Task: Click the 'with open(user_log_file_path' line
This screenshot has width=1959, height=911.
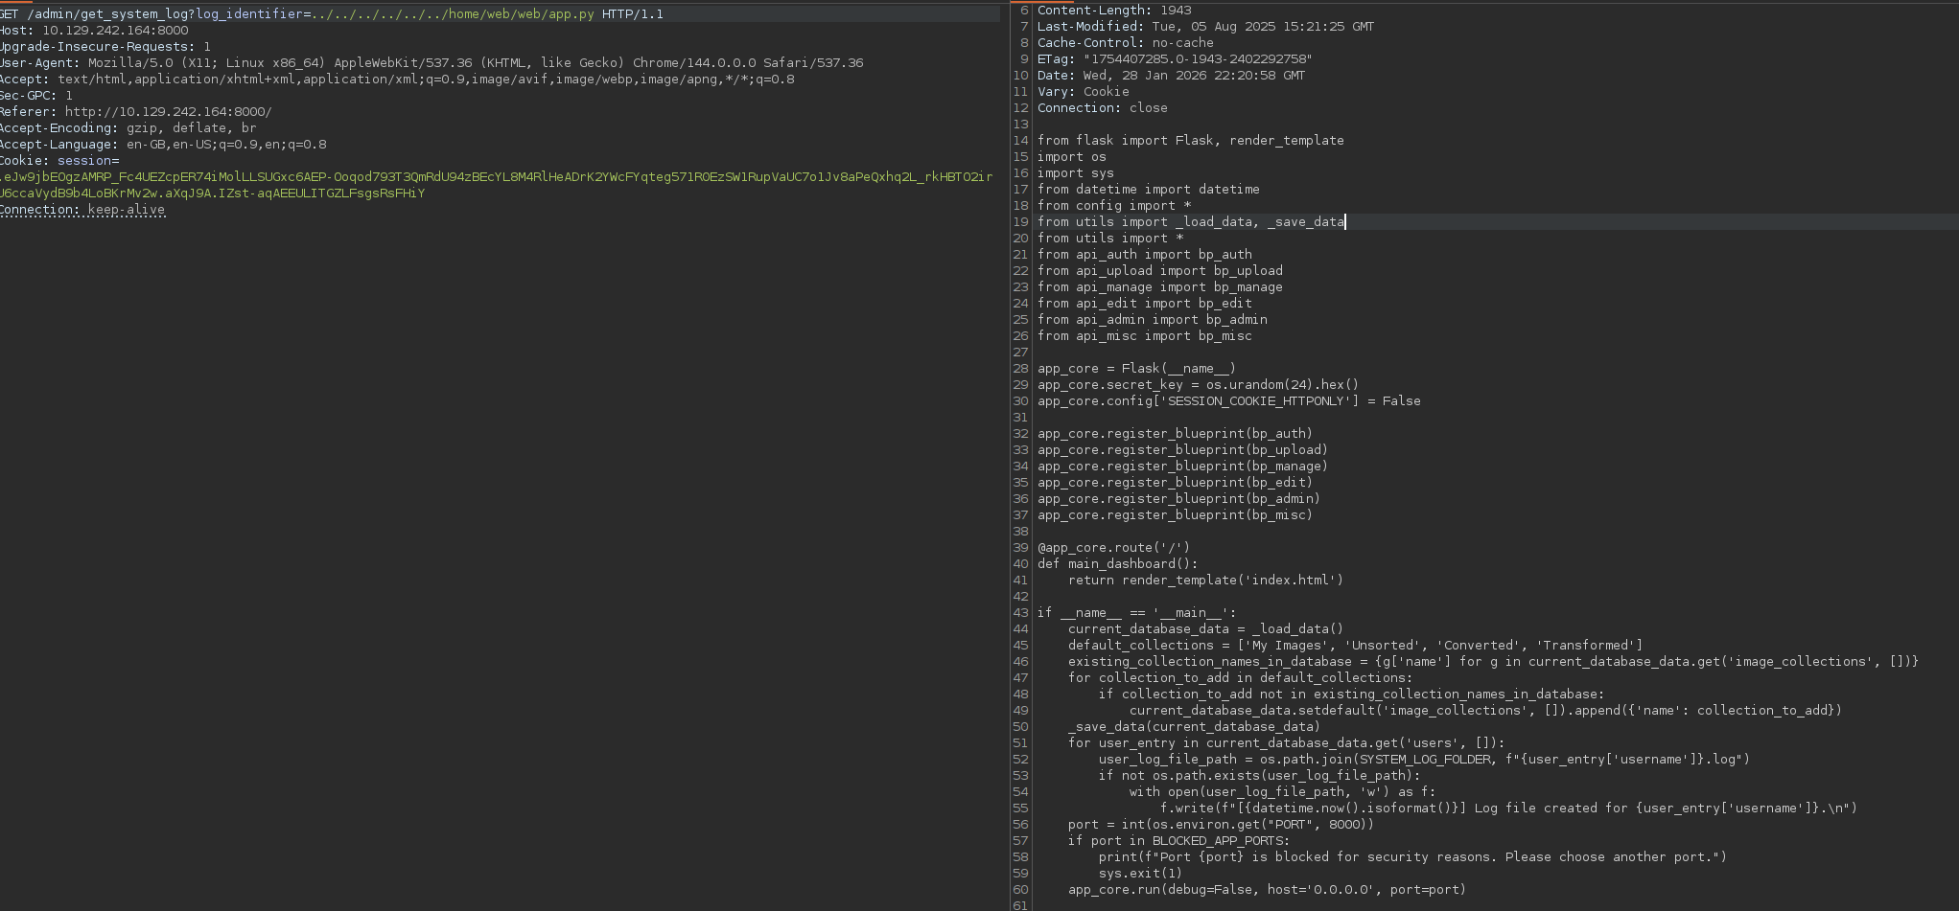Action: (x=1283, y=792)
